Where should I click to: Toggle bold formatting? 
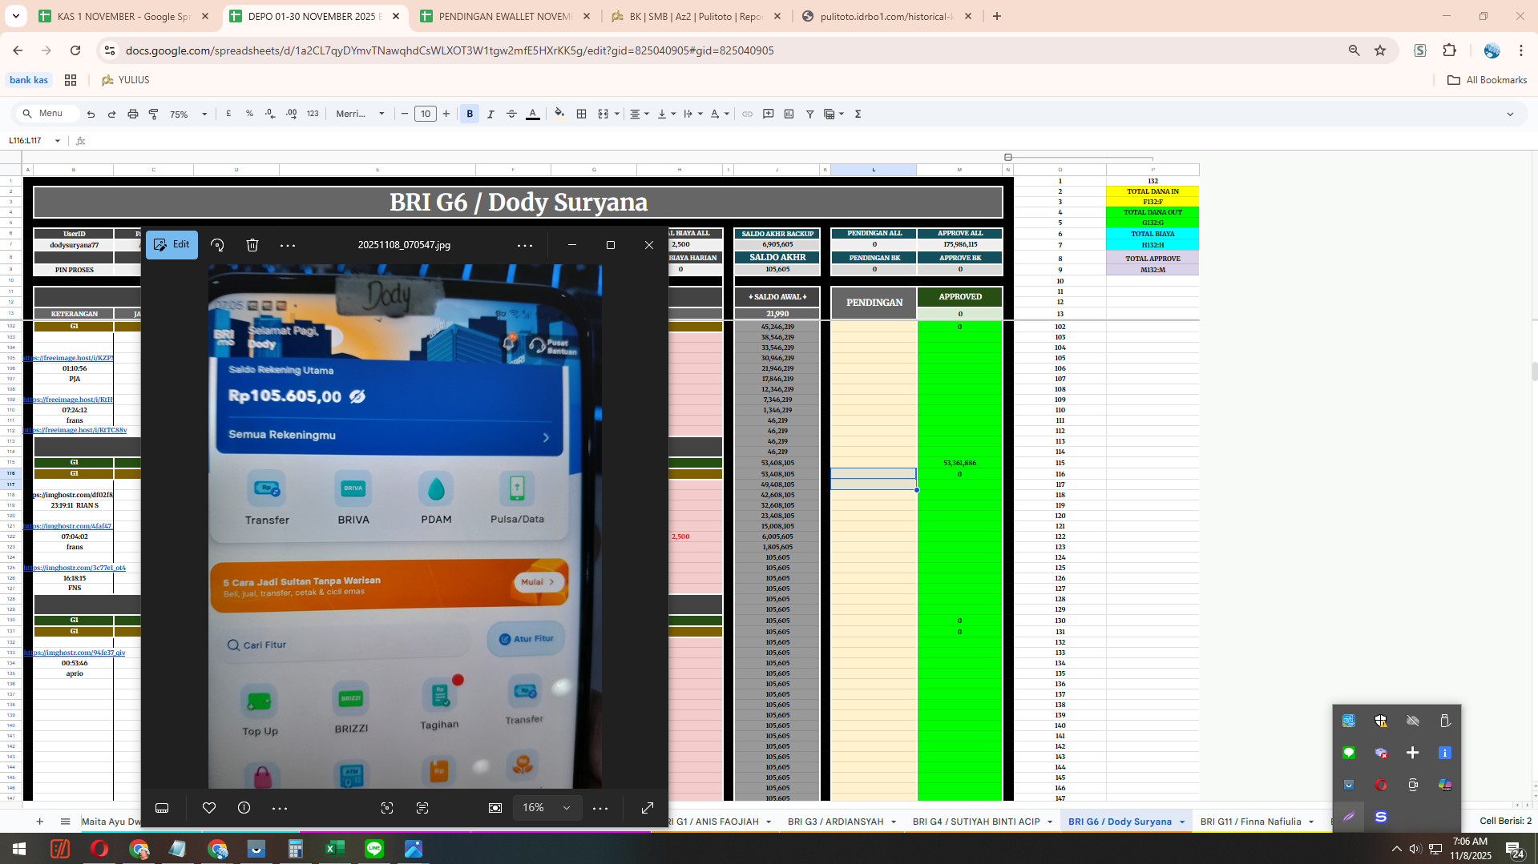tap(470, 114)
